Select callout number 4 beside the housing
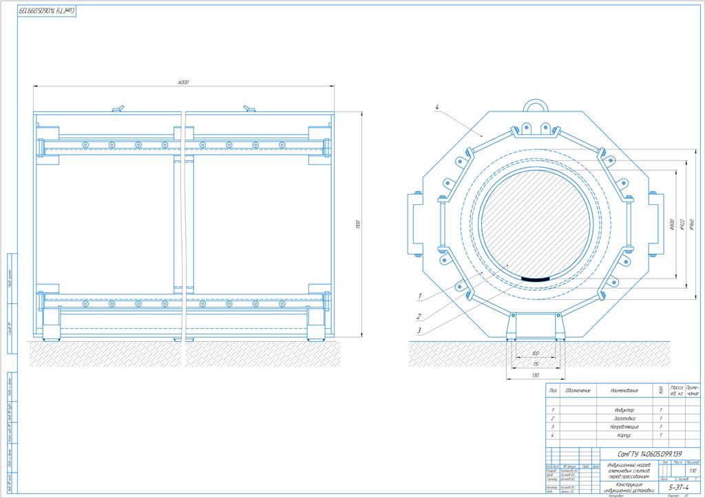 [436, 107]
